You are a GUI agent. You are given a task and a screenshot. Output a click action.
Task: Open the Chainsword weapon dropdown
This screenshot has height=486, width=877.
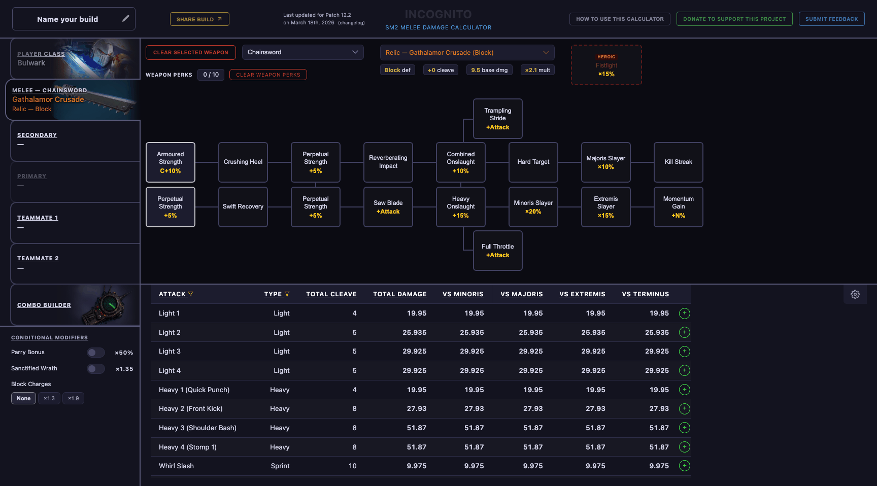pyautogui.click(x=302, y=52)
